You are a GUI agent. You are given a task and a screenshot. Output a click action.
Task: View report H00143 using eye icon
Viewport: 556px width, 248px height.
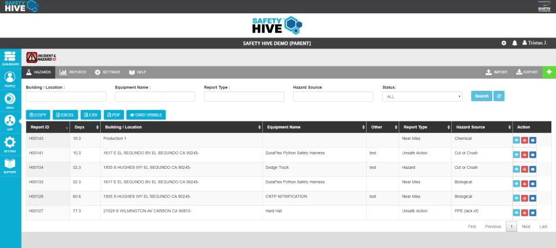coord(516,140)
